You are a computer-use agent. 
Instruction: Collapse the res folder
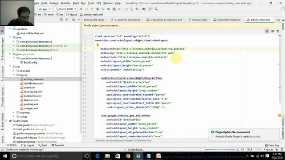pos(10,67)
